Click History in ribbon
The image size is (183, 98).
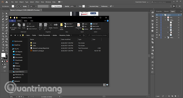[85, 29]
